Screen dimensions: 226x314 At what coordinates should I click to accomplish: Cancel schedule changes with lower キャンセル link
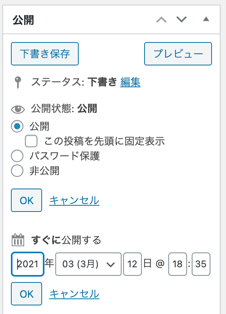(x=74, y=294)
